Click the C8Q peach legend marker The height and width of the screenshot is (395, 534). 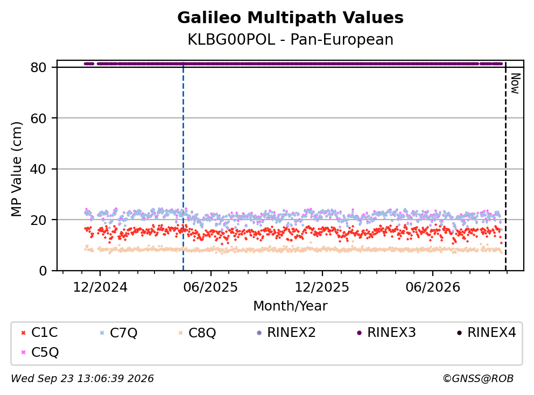click(x=181, y=333)
